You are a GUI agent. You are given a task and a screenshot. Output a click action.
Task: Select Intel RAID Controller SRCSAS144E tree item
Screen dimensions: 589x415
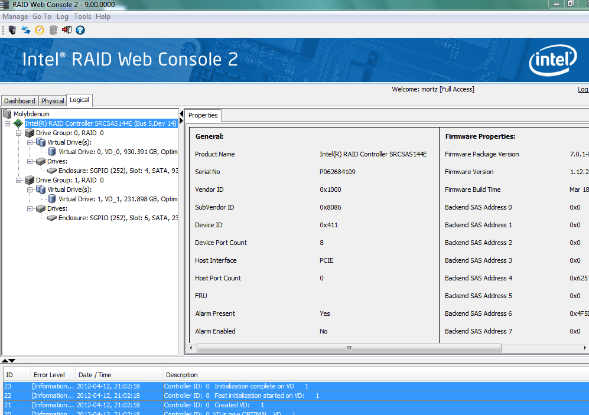pyautogui.click(x=100, y=123)
